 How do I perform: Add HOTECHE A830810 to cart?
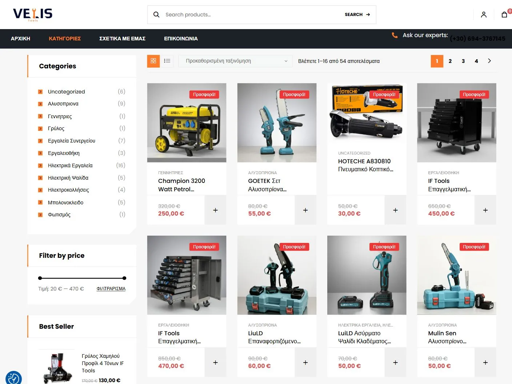[x=395, y=210]
